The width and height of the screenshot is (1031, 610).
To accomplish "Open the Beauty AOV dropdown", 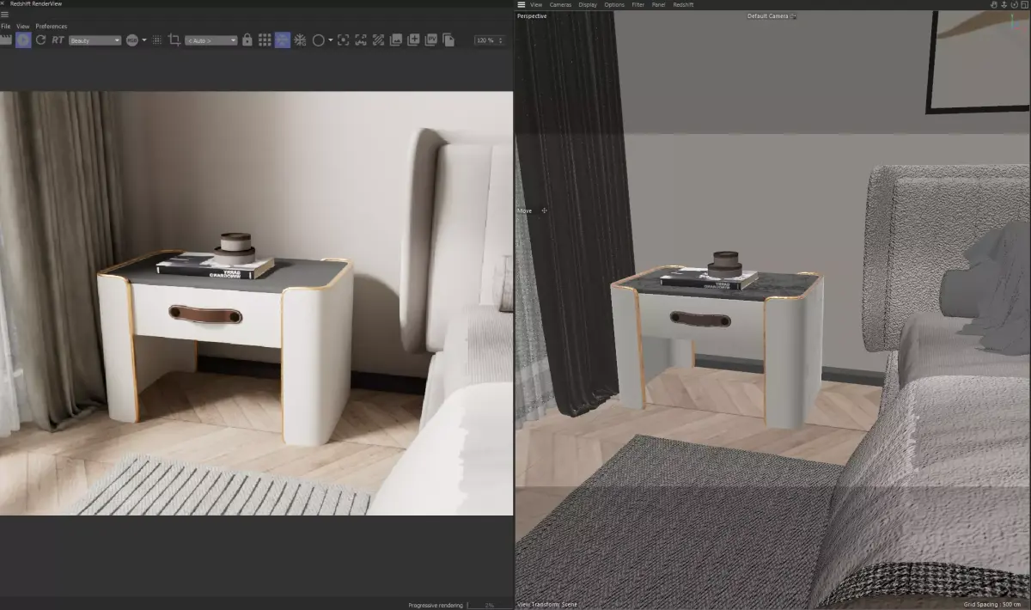I will [95, 40].
